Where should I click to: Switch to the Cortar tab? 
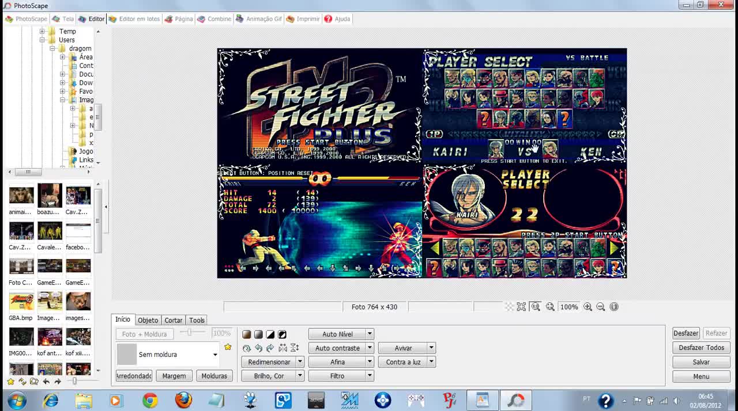click(173, 320)
